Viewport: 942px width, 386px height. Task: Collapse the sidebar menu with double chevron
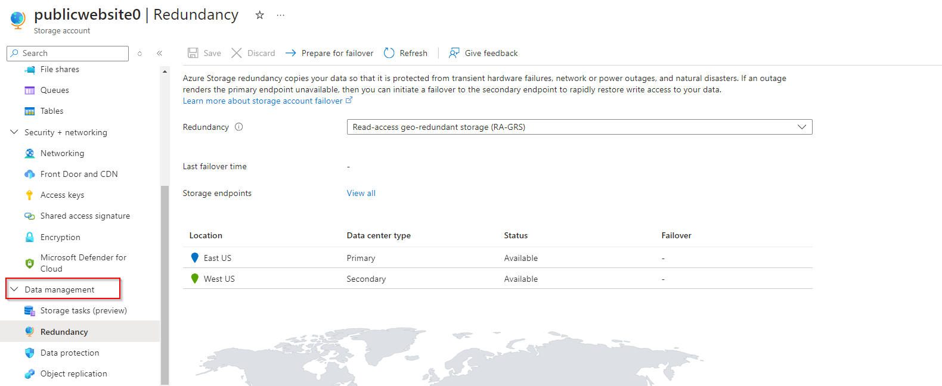pos(160,53)
